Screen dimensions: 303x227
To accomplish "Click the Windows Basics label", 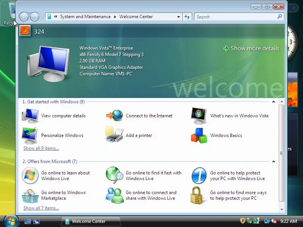I will 226,135.
